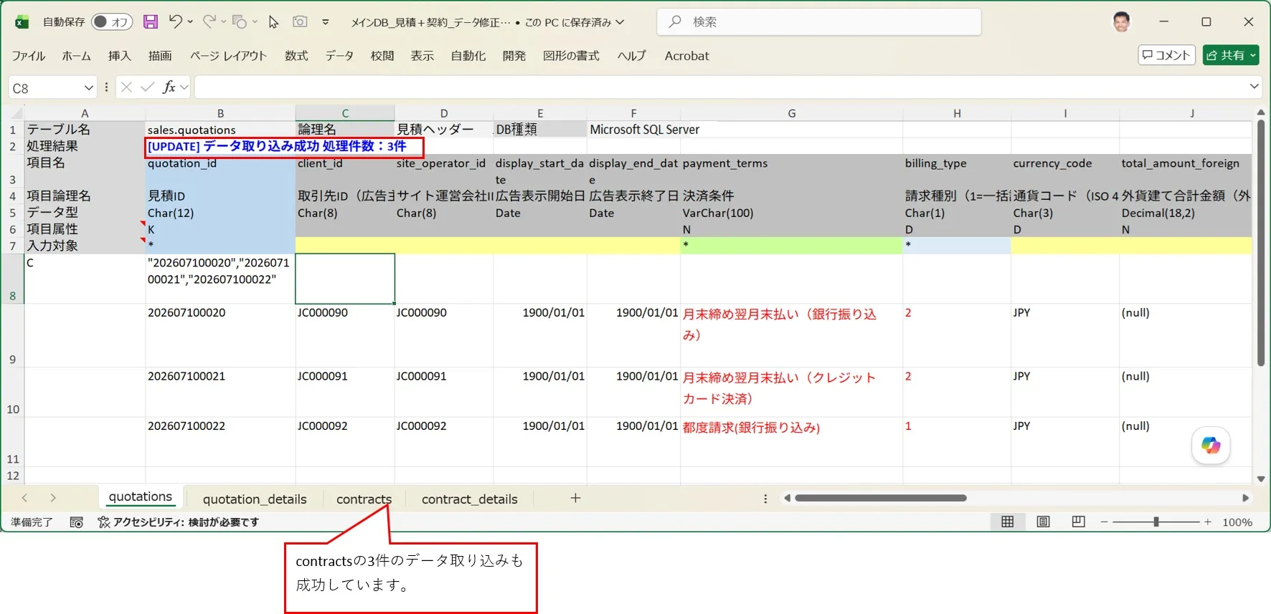The width and height of the screenshot is (1271, 614).
Task: Toggle the AutoSave (自動保存) switch
Action: click(x=112, y=22)
